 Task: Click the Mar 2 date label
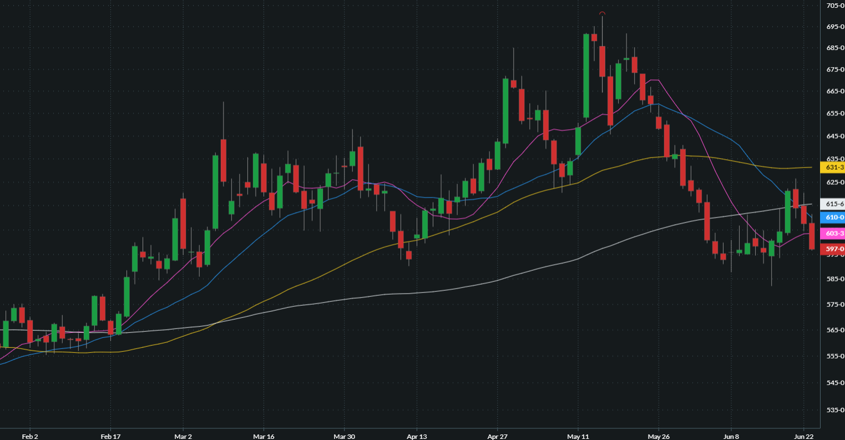(x=183, y=436)
